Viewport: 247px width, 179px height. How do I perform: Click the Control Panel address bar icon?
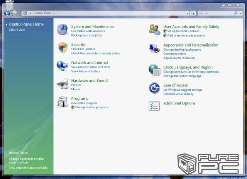point(25,13)
